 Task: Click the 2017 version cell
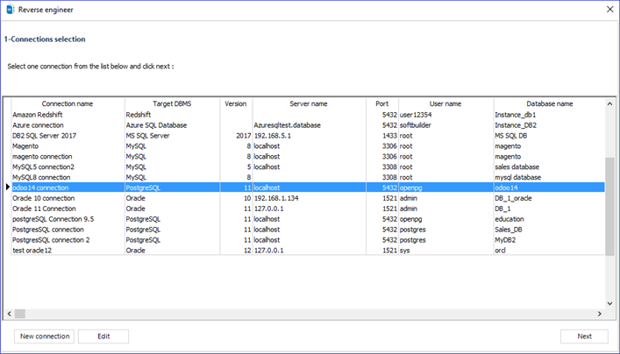(x=236, y=136)
